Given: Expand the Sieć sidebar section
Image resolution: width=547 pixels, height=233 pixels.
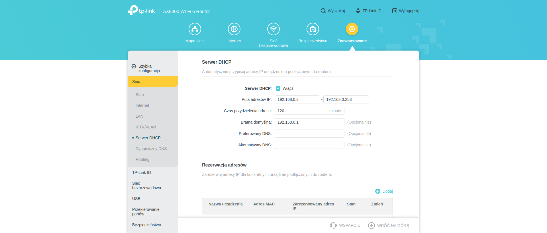Looking at the screenshot, I should point(153,82).
